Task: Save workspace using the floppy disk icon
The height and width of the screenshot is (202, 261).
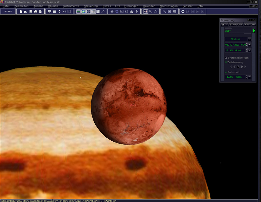Action: (x=31, y=11)
